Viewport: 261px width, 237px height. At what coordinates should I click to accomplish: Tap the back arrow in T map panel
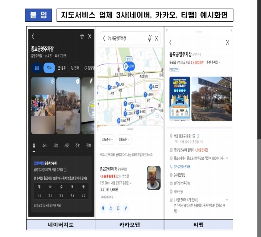(170, 43)
